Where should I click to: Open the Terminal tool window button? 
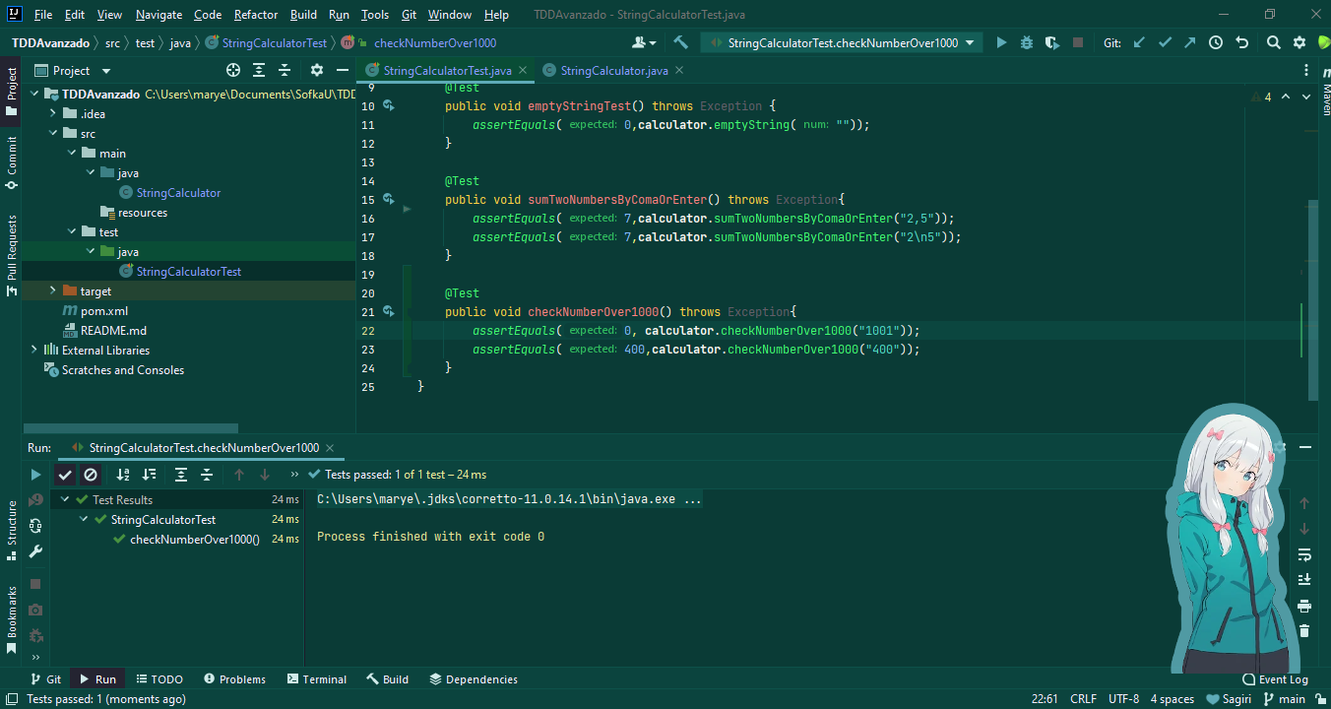click(x=316, y=678)
